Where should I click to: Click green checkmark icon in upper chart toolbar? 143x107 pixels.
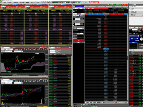(x=26, y=49)
